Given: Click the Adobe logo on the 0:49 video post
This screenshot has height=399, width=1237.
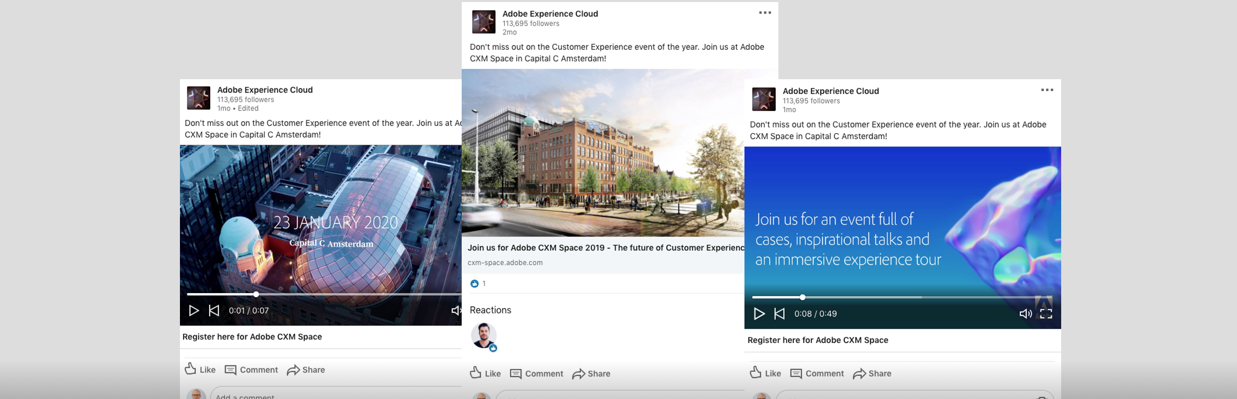Looking at the screenshot, I should pos(764,99).
